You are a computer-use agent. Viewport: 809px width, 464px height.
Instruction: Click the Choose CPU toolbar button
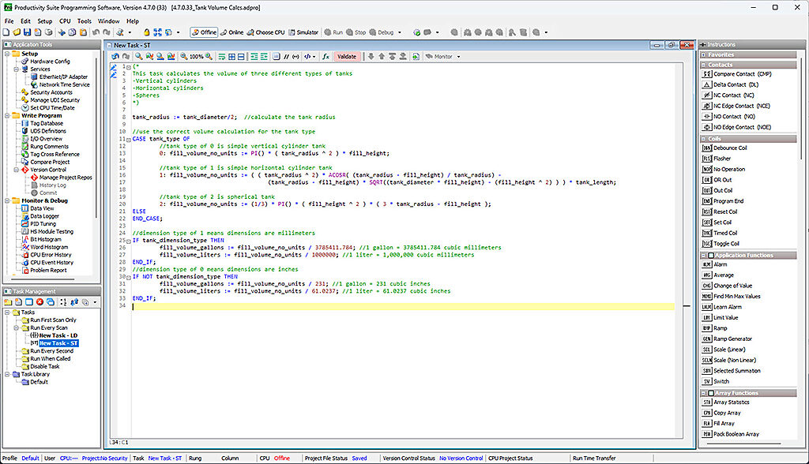click(x=265, y=32)
